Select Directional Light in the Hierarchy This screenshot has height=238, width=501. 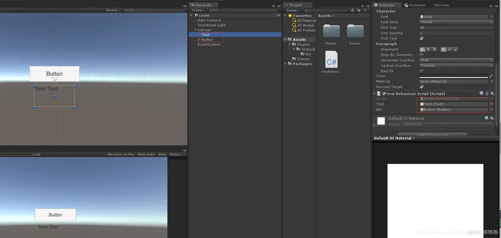pos(212,25)
